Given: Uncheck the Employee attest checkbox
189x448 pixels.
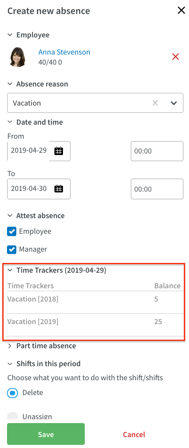Looking at the screenshot, I should coord(12,231).
